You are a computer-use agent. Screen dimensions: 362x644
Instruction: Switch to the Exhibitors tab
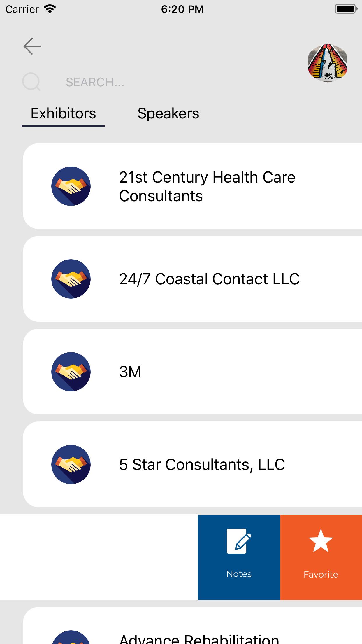point(63,113)
